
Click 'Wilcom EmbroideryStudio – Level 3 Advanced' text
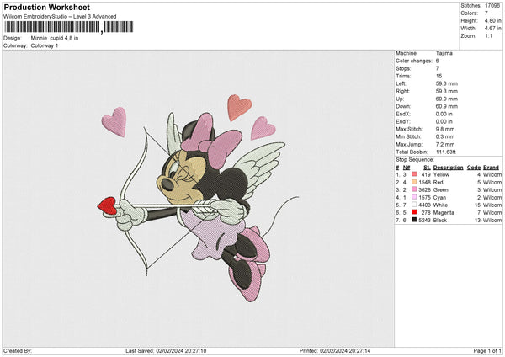(x=60, y=17)
